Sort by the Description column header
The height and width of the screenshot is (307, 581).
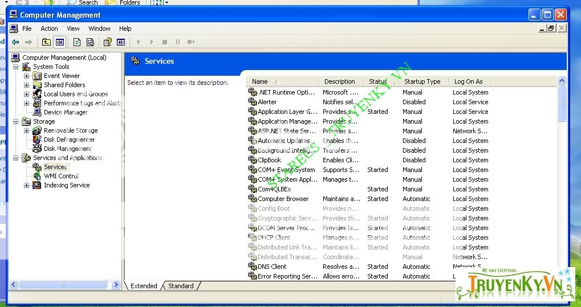click(x=342, y=81)
